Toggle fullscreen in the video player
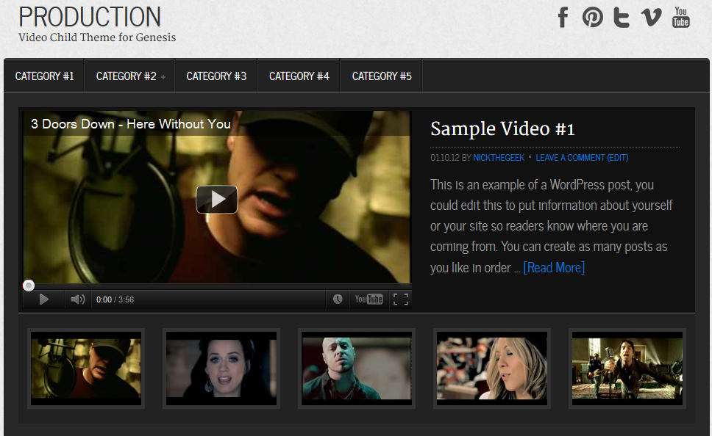This screenshot has height=436, width=712. (x=400, y=299)
